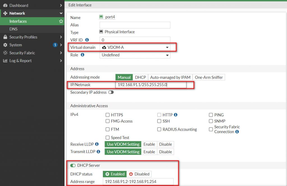Set Receive LLDP to Enable
The width and height of the screenshot is (287, 186).
click(149, 144)
